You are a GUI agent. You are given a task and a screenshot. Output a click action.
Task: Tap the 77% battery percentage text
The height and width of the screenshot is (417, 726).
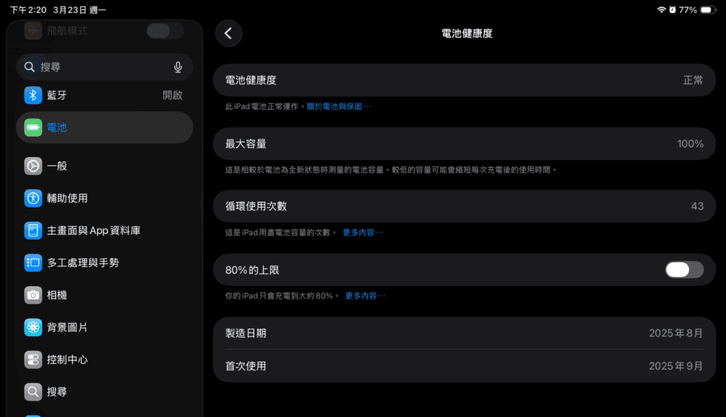(x=688, y=10)
